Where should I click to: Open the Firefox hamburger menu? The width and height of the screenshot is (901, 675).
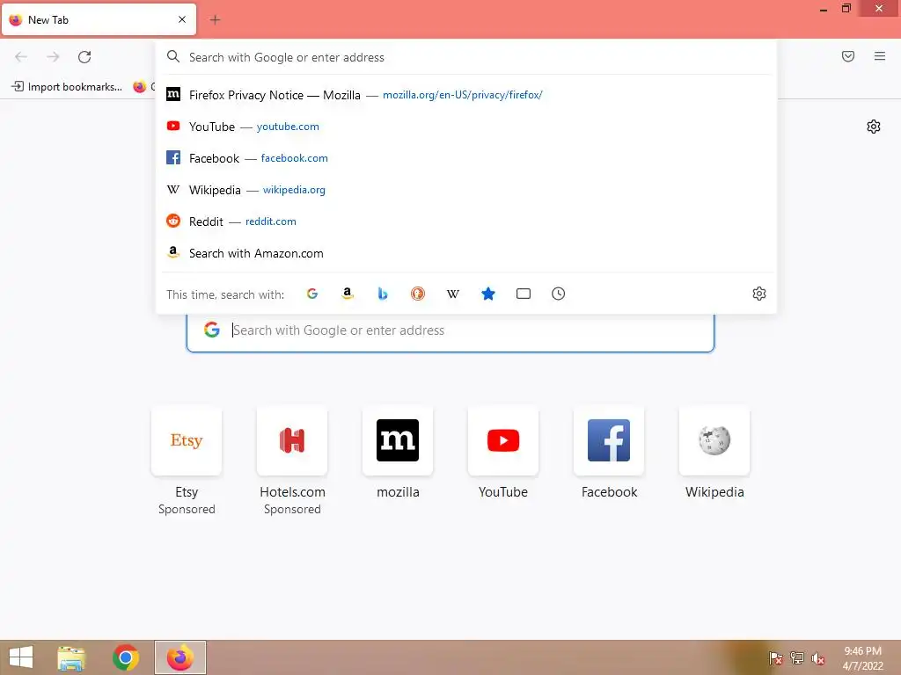[x=880, y=56]
